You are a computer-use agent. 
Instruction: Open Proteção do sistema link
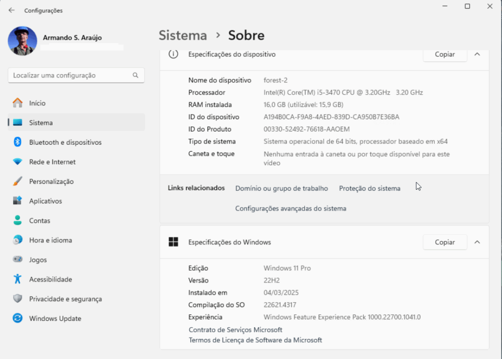click(x=370, y=188)
